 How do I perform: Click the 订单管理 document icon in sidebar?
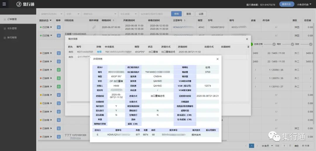[x=5, y=19]
